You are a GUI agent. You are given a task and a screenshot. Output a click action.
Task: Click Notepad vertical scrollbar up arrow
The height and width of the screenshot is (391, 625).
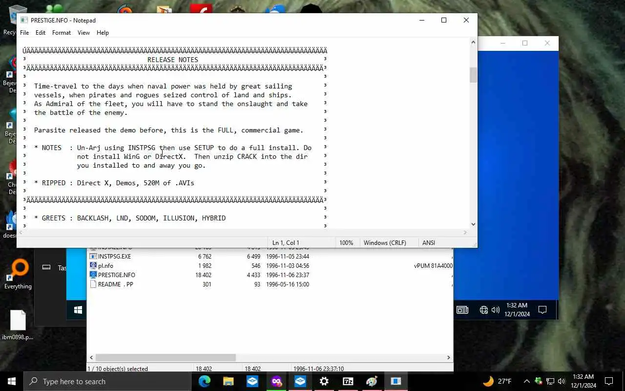click(x=473, y=43)
